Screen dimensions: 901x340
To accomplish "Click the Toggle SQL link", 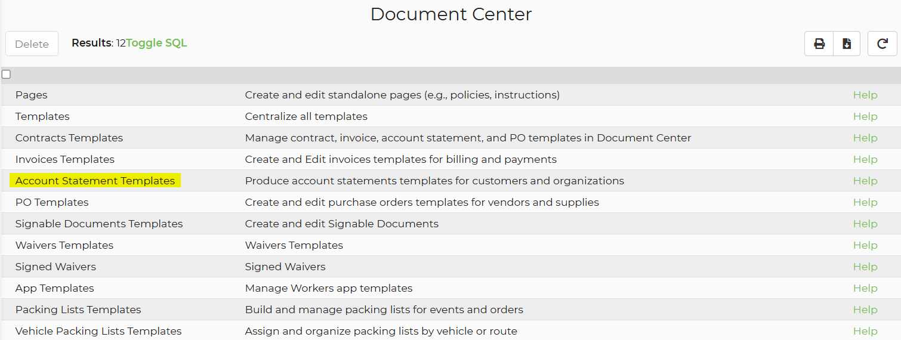I will pos(156,43).
